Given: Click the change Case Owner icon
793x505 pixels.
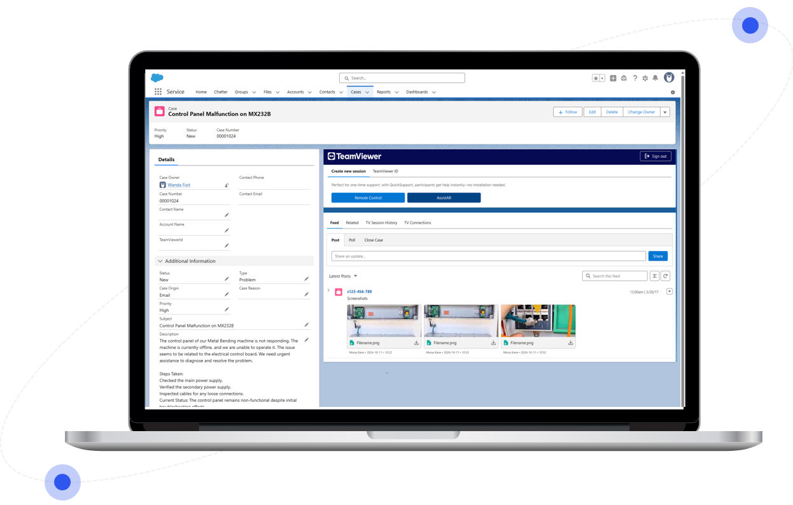Looking at the screenshot, I should (x=227, y=185).
